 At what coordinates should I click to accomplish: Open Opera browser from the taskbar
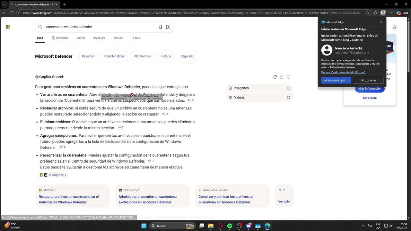220,226
